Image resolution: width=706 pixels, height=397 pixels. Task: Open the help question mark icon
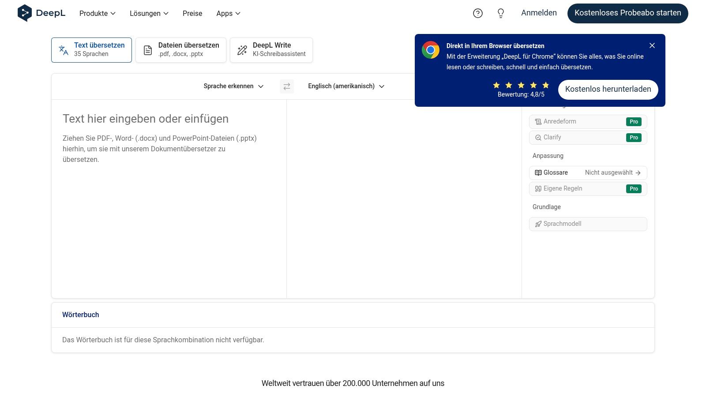click(x=478, y=13)
